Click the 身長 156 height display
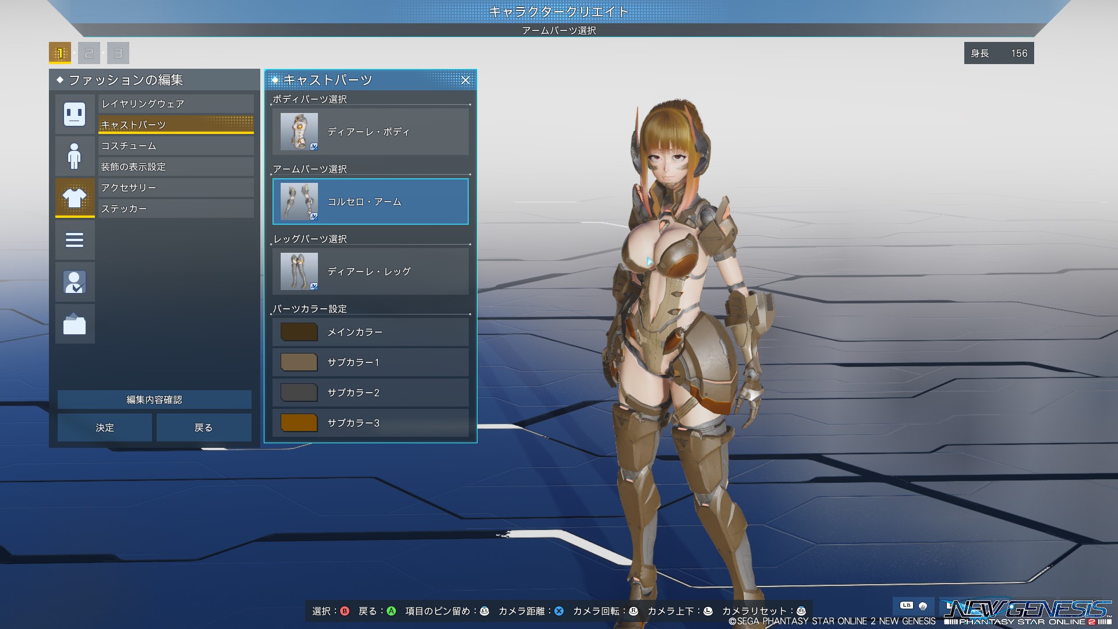This screenshot has height=629, width=1118. (999, 53)
